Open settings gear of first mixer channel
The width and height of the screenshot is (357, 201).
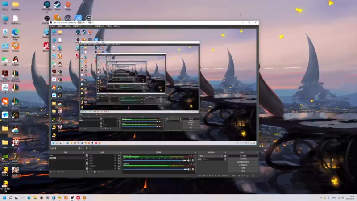click(x=193, y=160)
